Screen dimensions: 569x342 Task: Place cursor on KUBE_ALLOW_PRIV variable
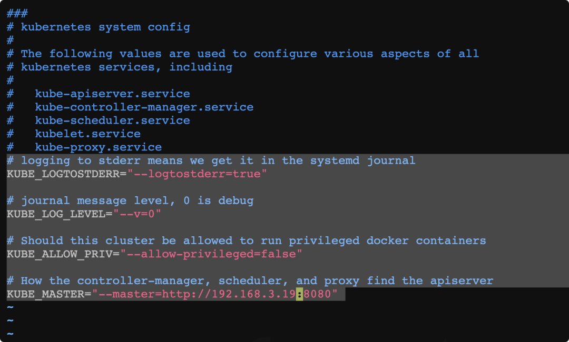pyautogui.click(x=60, y=254)
